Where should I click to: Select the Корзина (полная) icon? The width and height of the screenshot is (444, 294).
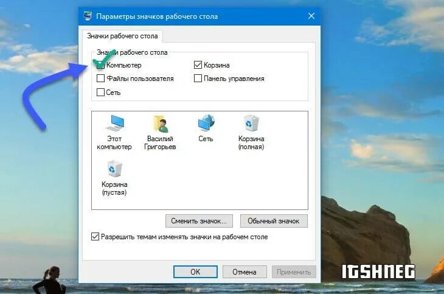coord(251,133)
